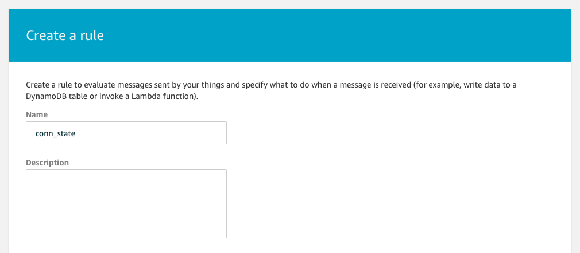Click the bottom area of Description box
The image size is (580, 253).
(126, 229)
